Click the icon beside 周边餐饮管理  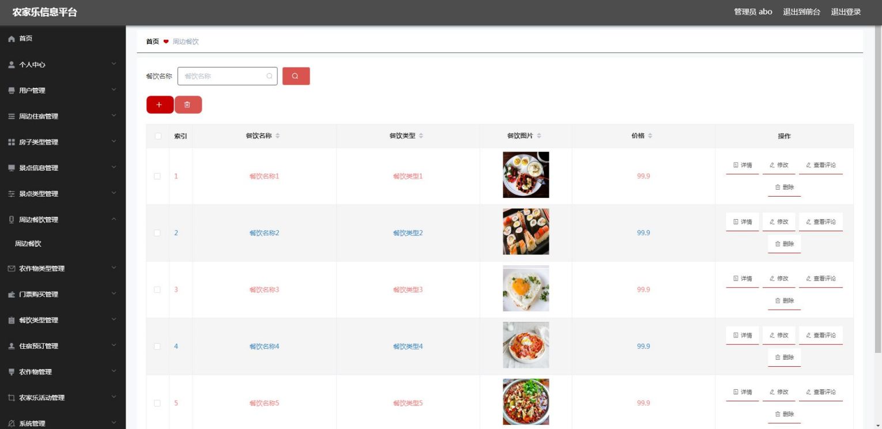click(12, 220)
